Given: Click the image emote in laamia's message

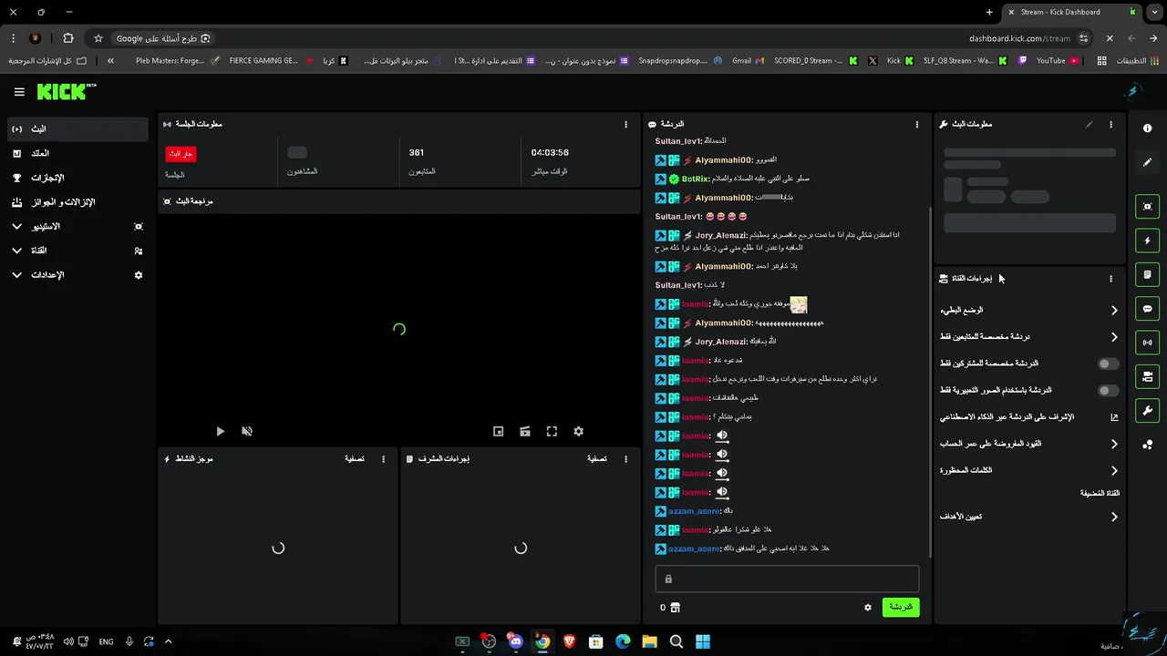Looking at the screenshot, I should (798, 304).
